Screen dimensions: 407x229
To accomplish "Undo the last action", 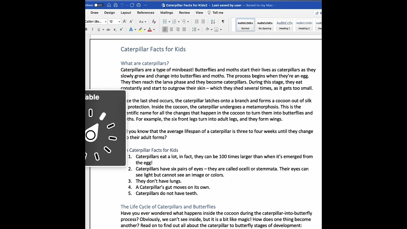I will (x=122, y=5).
